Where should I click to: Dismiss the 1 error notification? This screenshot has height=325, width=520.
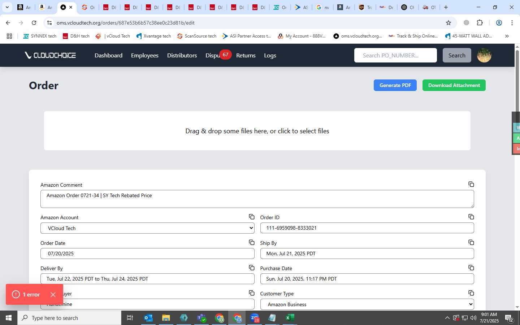coord(53,295)
